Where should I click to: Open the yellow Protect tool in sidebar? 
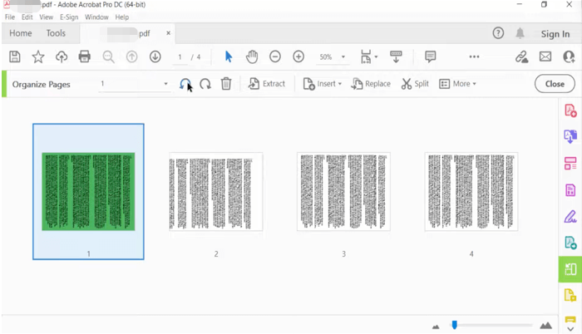pyautogui.click(x=570, y=296)
